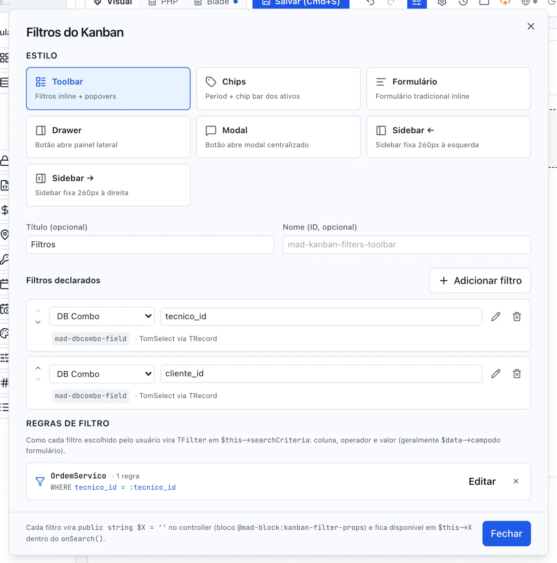Click the blue sliders icon in toolbar
Image resolution: width=557 pixels, height=563 pixels.
click(x=417, y=3)
